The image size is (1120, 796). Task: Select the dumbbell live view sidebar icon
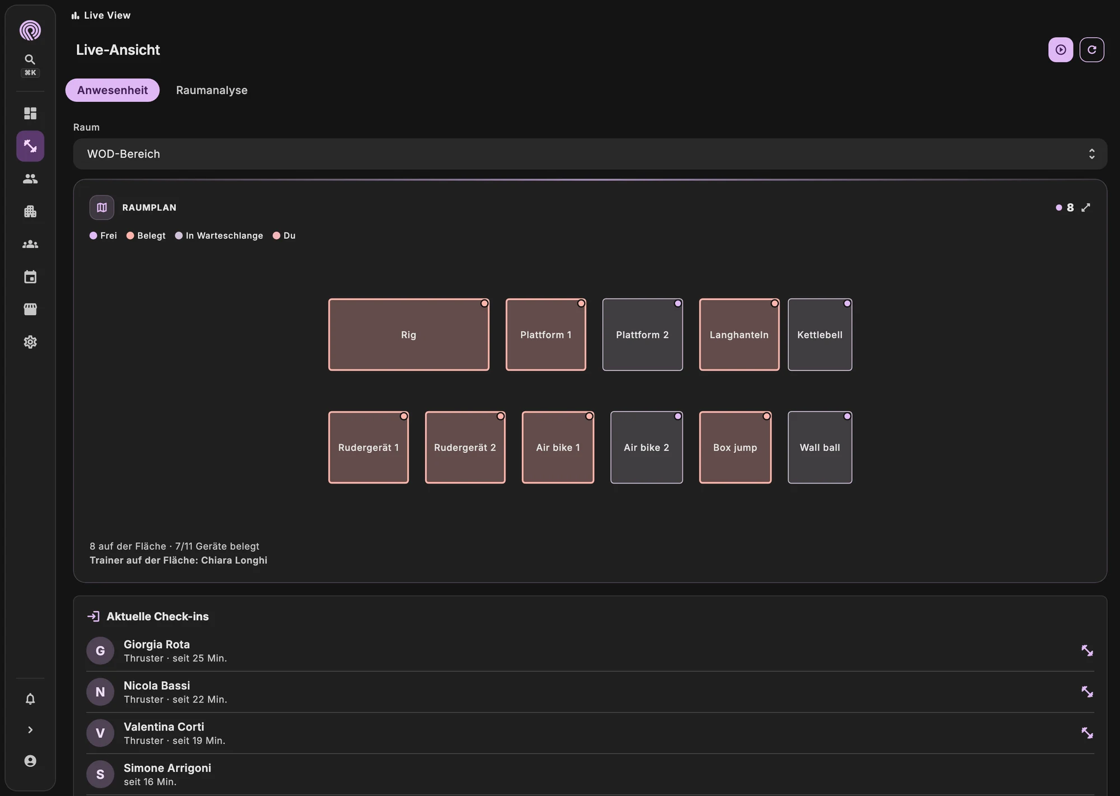(30, 146)
